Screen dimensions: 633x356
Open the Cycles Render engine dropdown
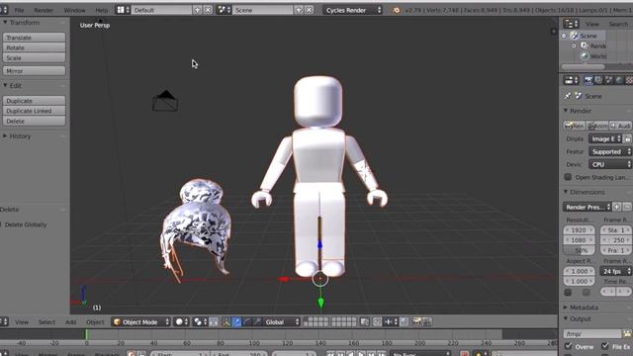(352, 10)
